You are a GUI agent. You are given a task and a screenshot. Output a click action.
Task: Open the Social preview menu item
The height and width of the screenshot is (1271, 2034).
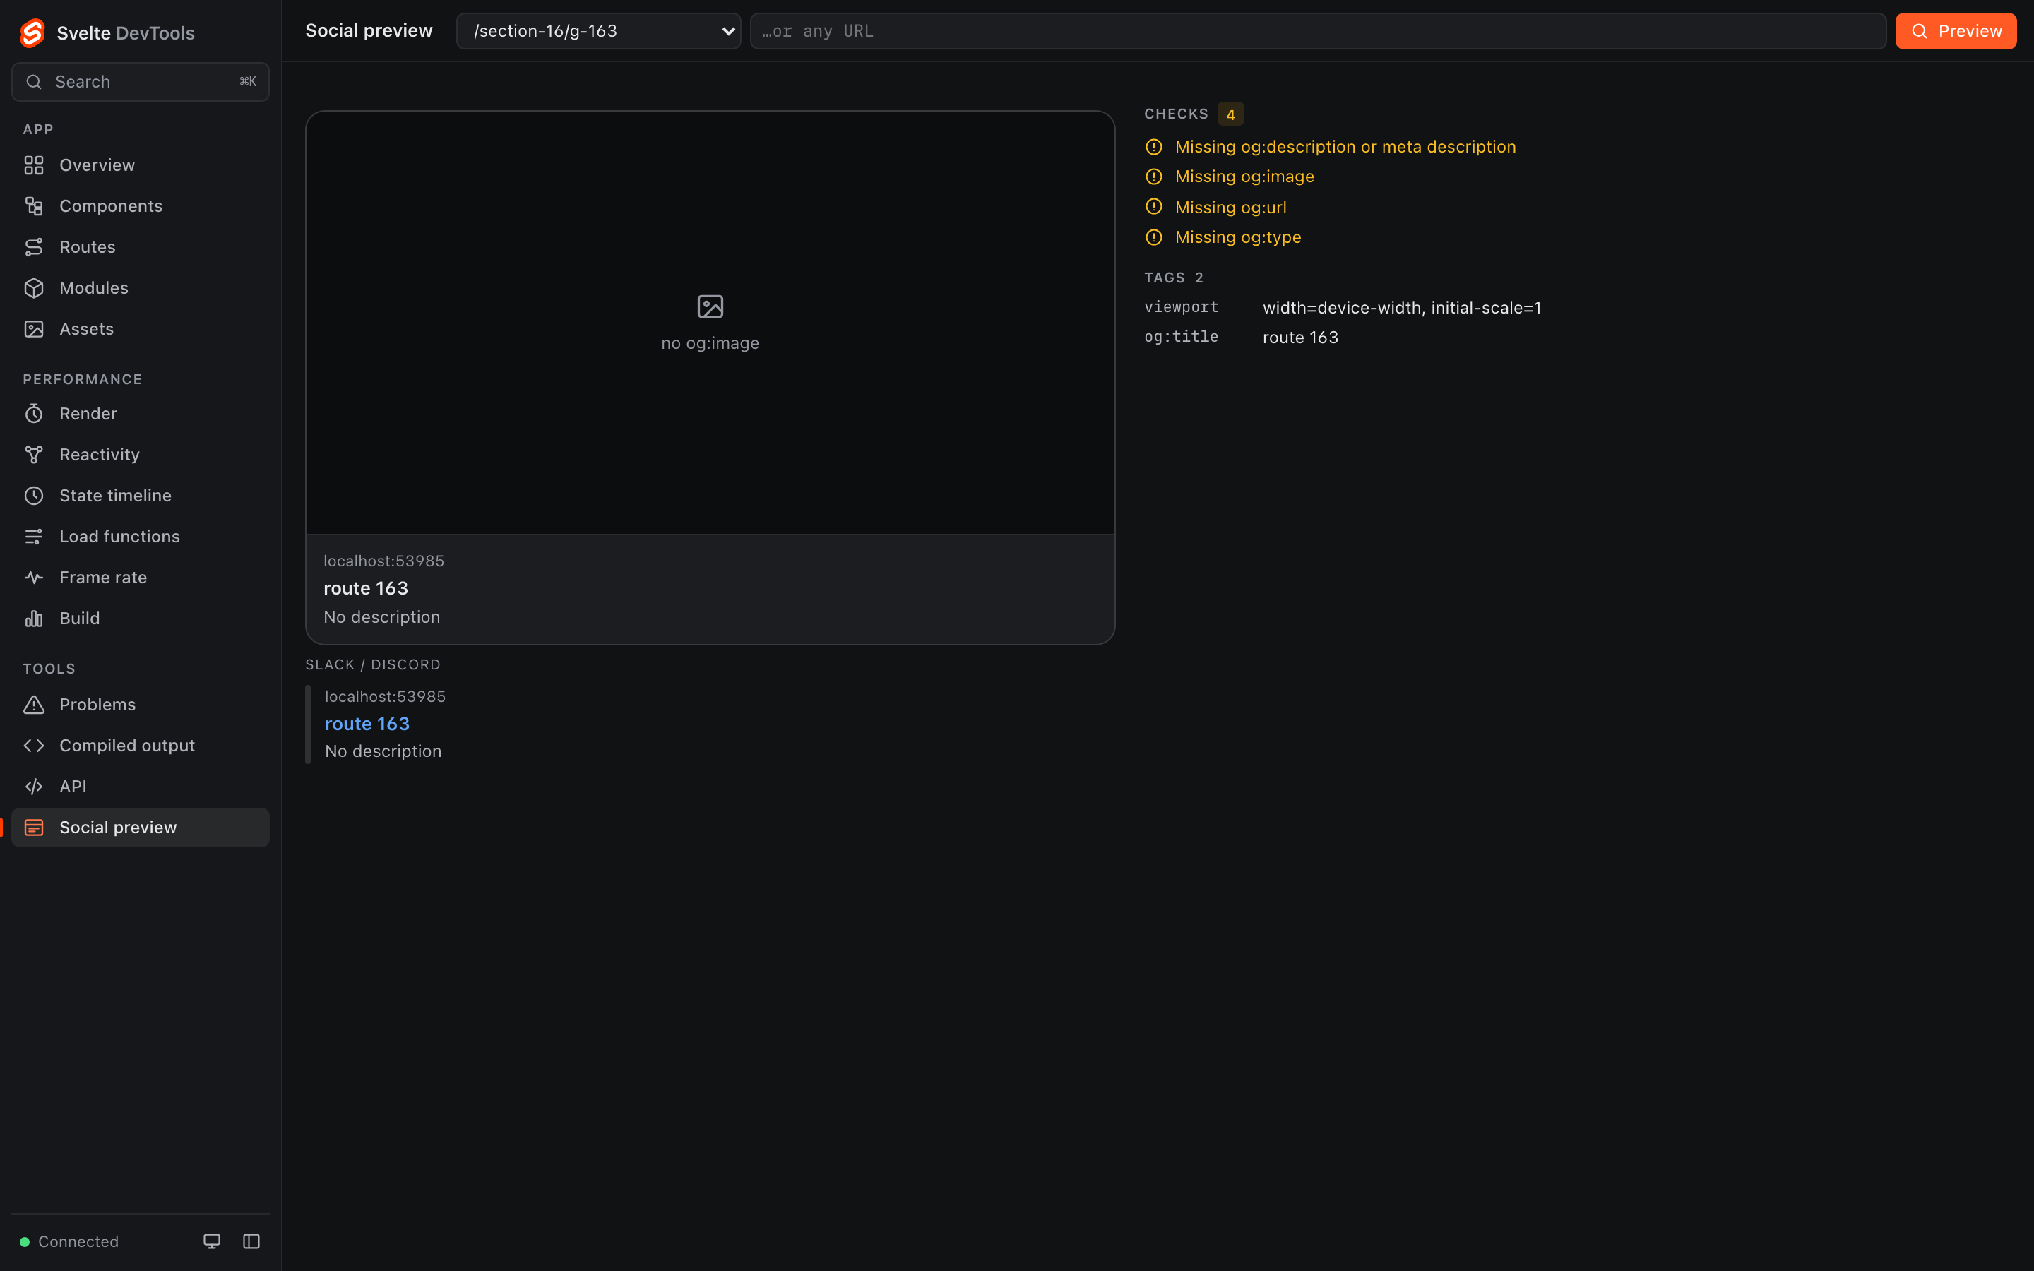click(x=141, y=828)
